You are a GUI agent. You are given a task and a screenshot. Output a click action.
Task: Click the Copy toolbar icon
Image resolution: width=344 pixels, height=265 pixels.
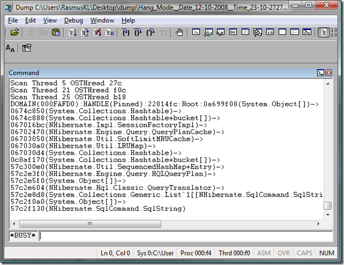pos(43,32)
